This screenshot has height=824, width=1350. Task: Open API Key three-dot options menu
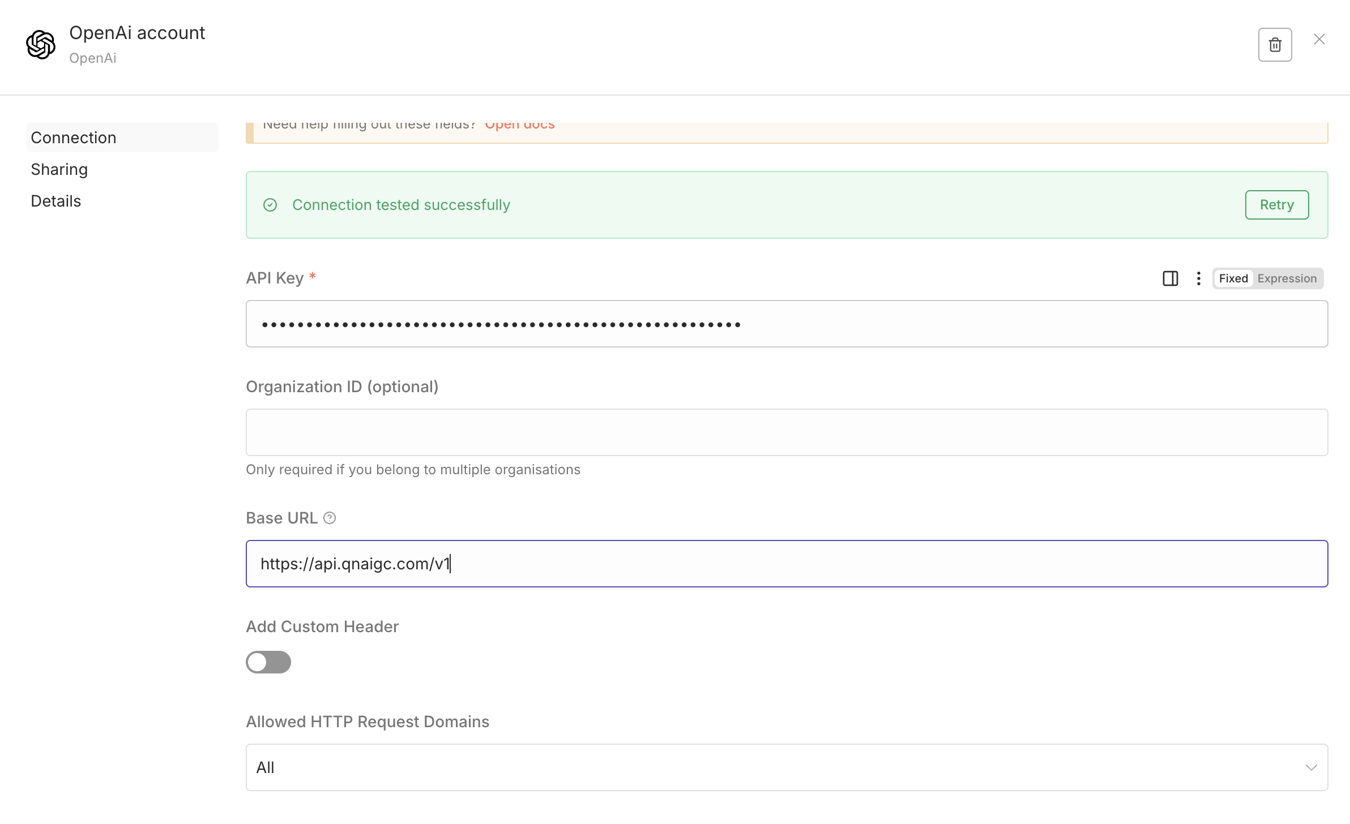tap(1198, 278)
